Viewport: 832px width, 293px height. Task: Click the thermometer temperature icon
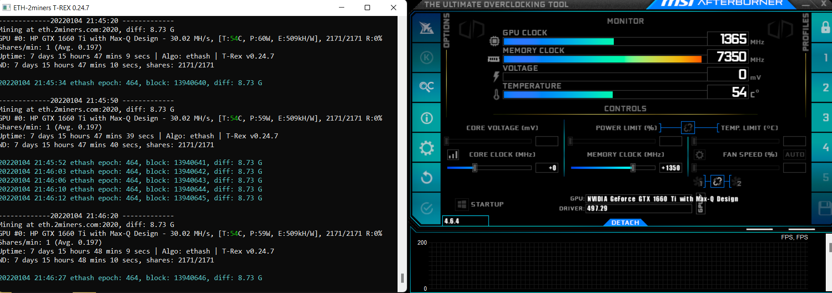(496, 94)
